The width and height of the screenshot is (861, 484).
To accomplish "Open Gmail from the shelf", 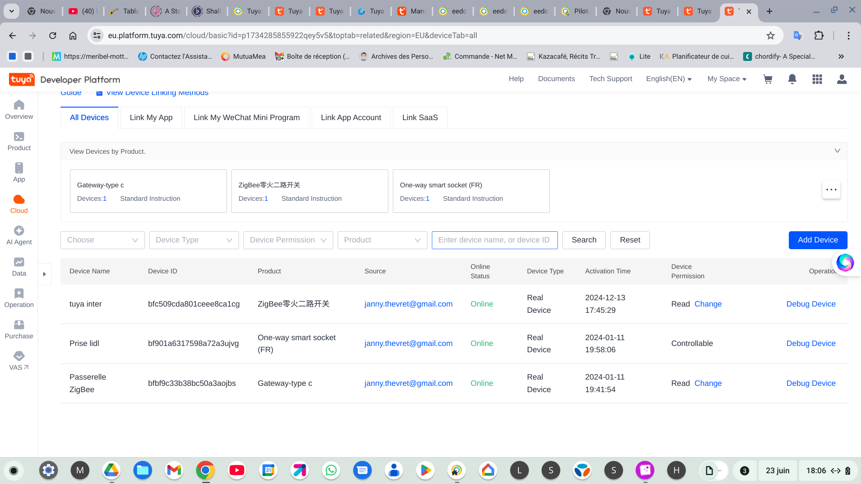I will [174, 470].
